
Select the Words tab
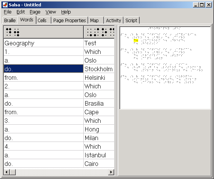27,20
